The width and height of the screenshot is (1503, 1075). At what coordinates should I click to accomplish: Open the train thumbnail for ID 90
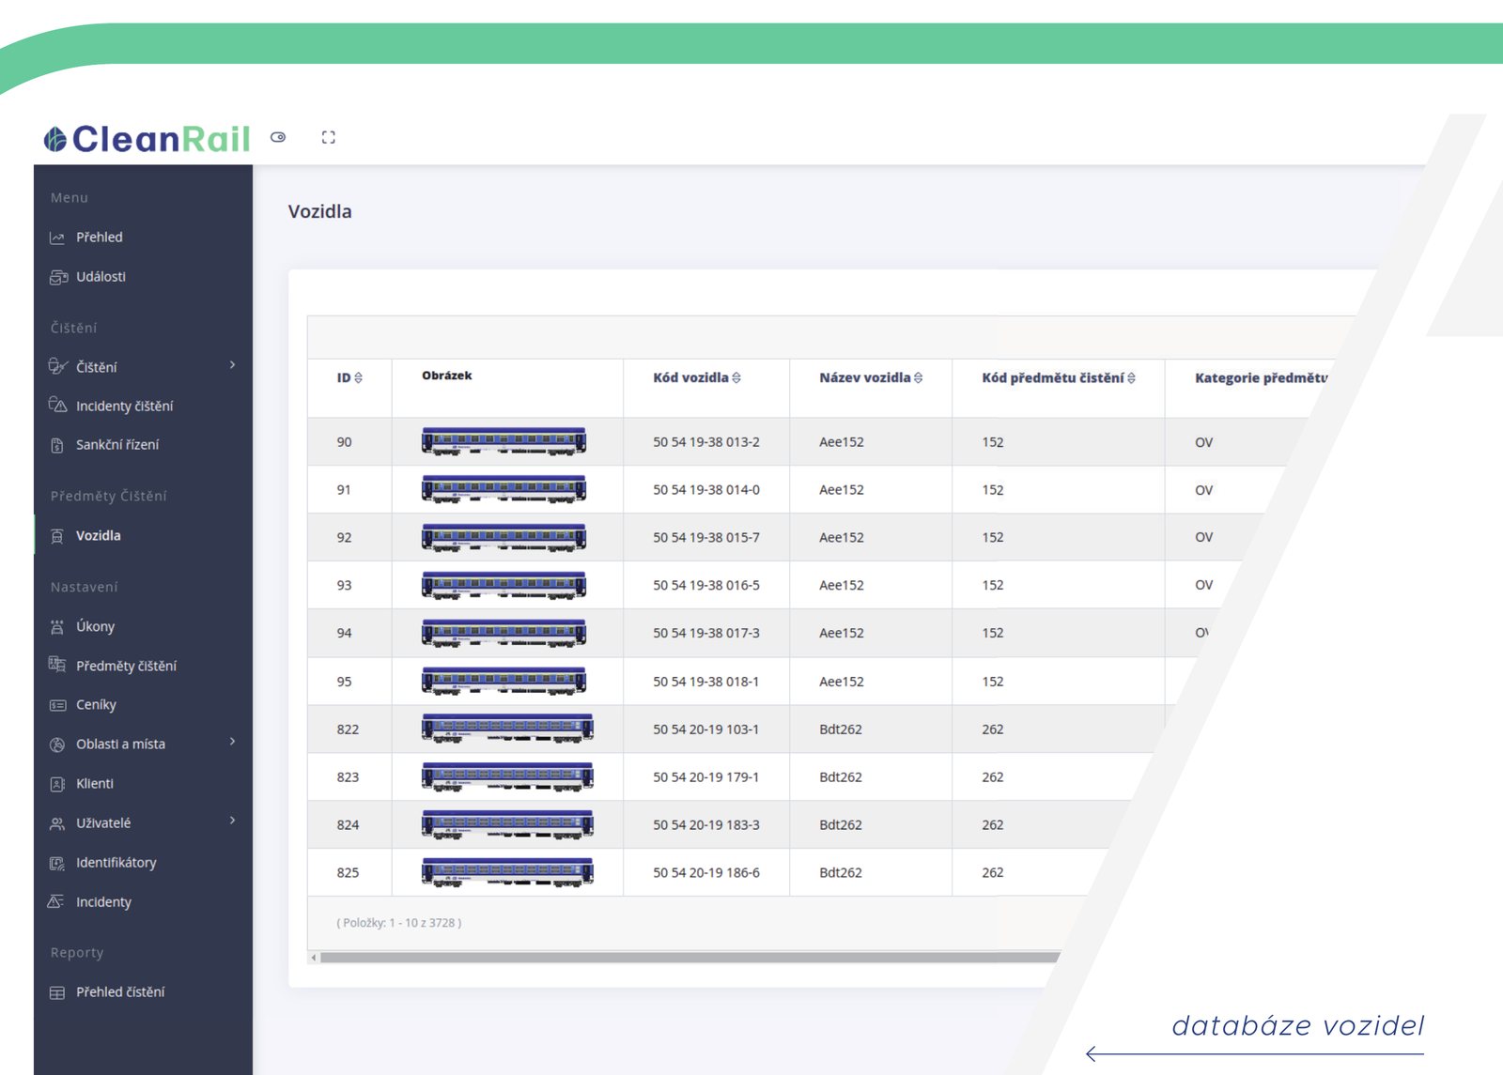(504, 441)
